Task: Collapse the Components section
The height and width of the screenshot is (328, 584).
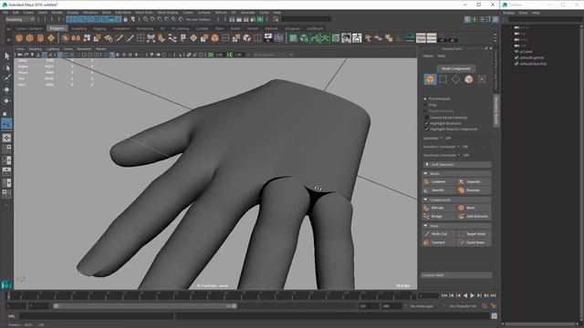Action: 425,200
